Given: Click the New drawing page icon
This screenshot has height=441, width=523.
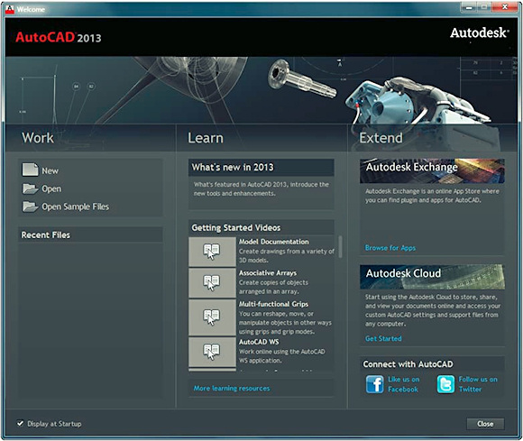Looking at the screenshot, I should tap(30, 170).
